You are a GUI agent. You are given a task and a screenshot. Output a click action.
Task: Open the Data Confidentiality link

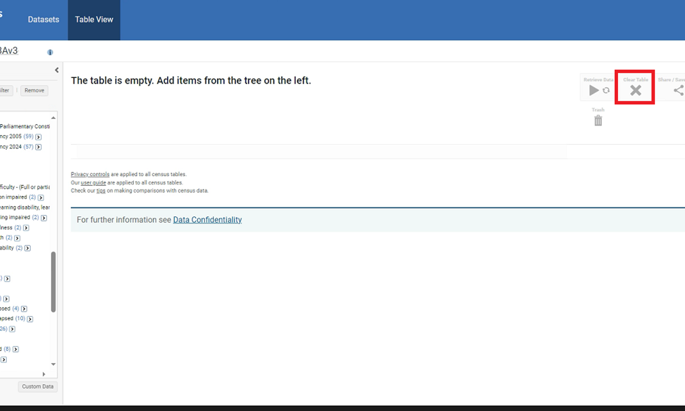point(207,220)
